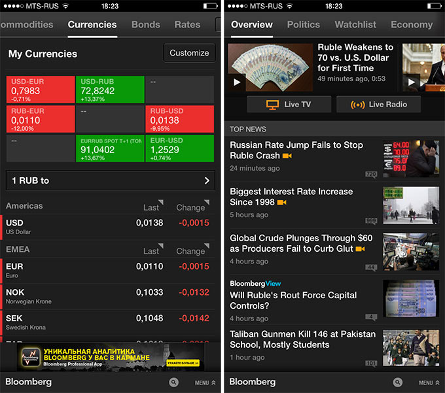The height and width of the screenshot is (393, 445).
Task: Open the RUB-EUR currency tile
Action: (41, 119)
